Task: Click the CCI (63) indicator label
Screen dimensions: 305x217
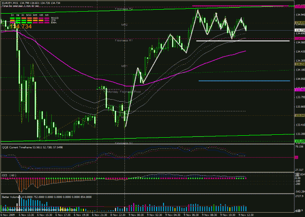Action: tap(9, 175)
